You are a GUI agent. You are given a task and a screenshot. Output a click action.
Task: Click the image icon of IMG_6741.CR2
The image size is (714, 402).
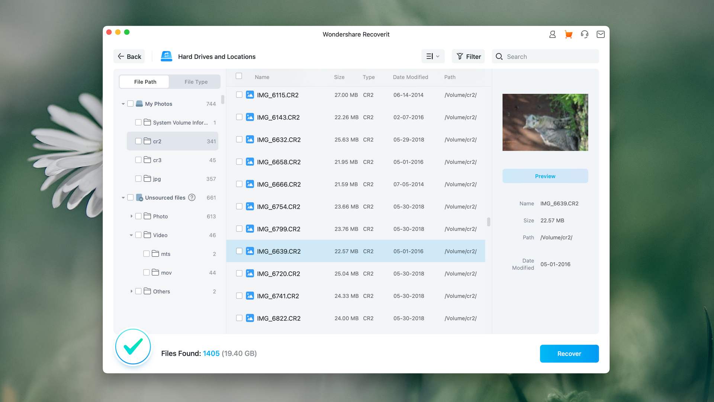(x=250, y=296)
